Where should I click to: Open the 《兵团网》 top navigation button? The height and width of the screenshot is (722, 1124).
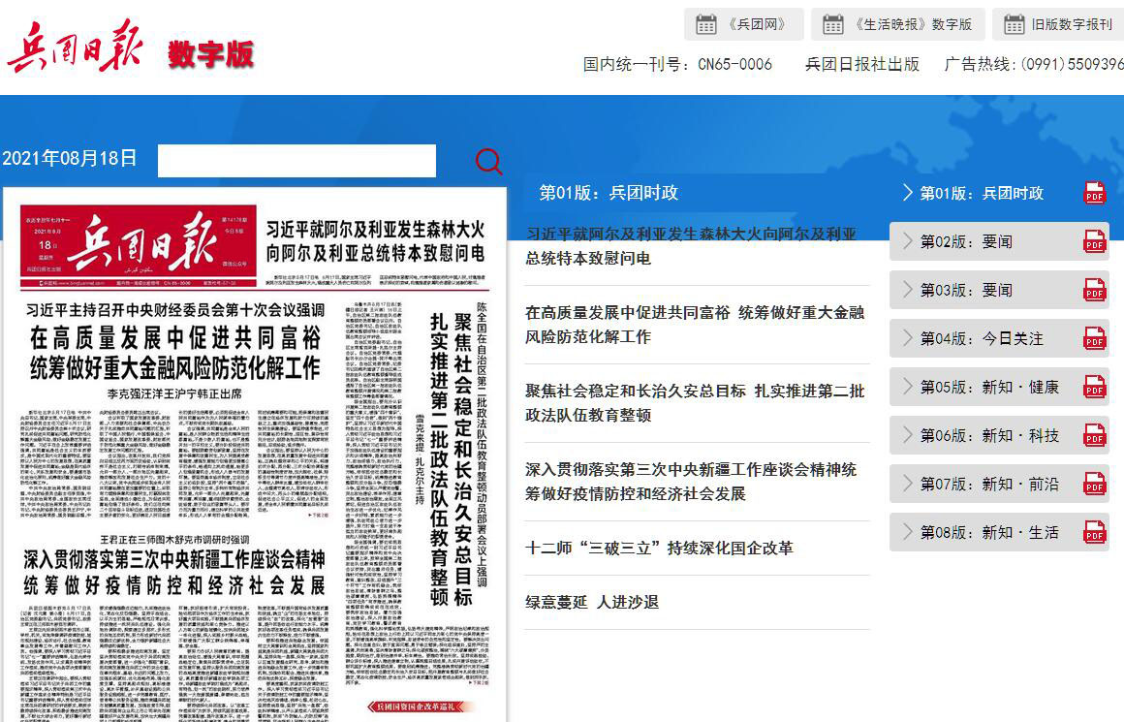pos(743,24)
